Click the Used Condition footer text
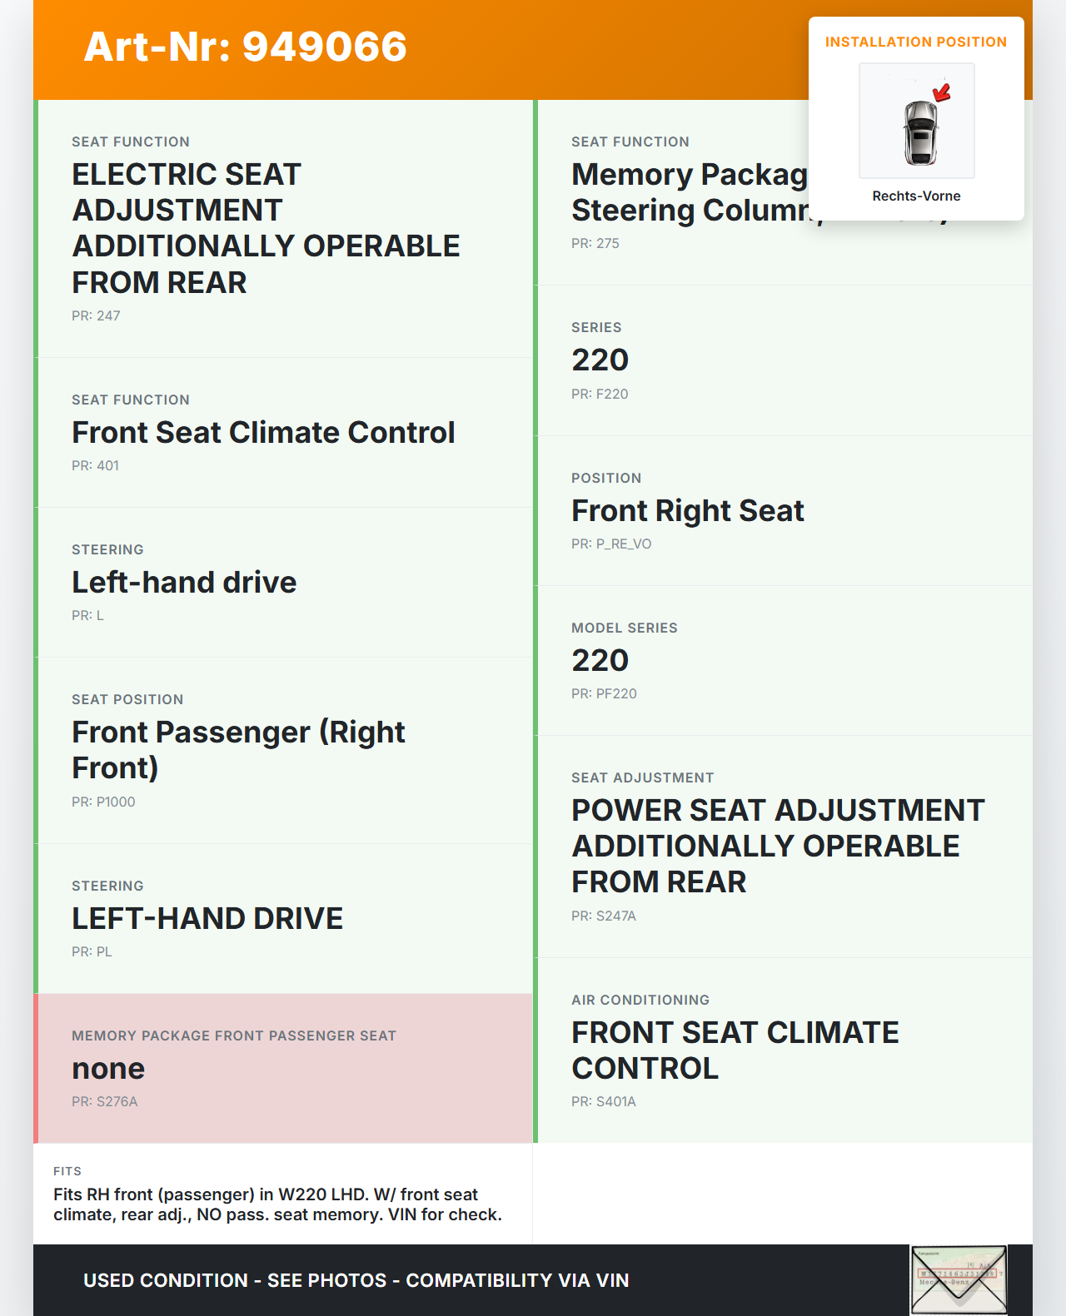Screen dimensions: 1066x1316 point(356,1280)
